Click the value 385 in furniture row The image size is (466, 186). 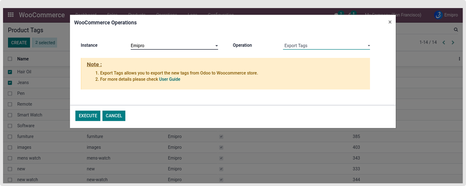tap(356, 137)
